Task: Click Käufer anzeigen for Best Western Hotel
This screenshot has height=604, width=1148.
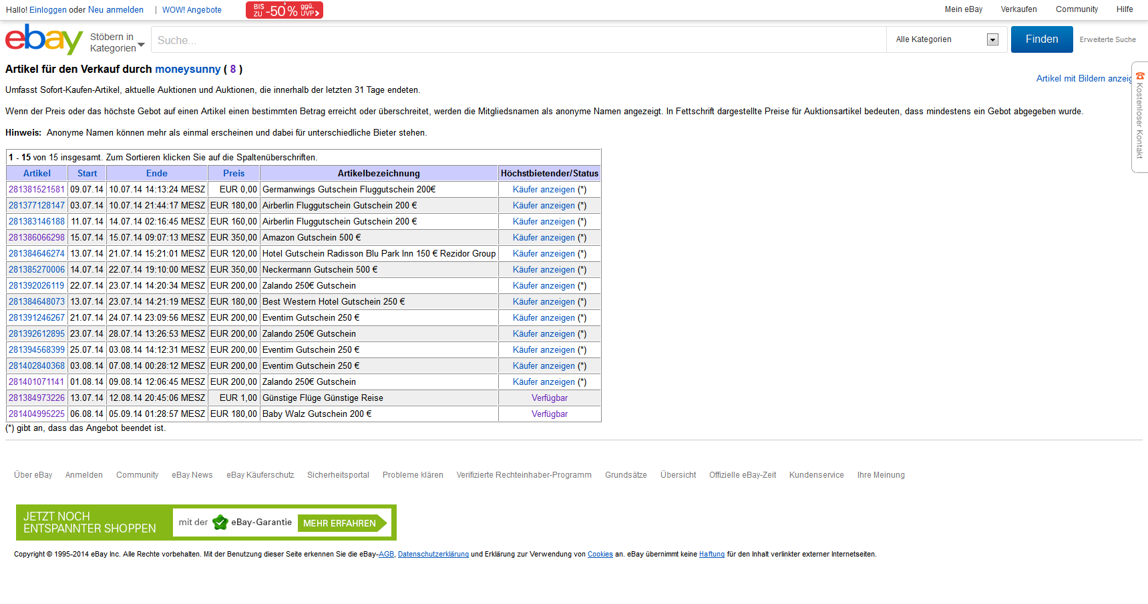Action: [x=544, y=302]
